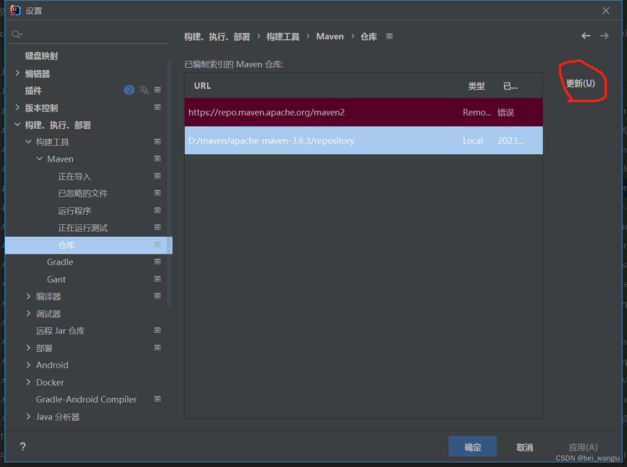Click project icon in the 远程 Jar 仓库 row
The width and height of the screenshot is (627, 467).
pyautogui.click(x=158, y=331)
